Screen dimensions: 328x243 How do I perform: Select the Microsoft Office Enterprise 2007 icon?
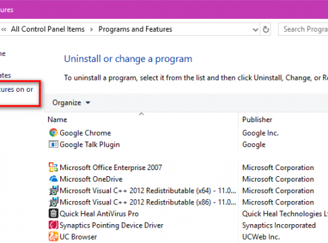pos(53,167)
